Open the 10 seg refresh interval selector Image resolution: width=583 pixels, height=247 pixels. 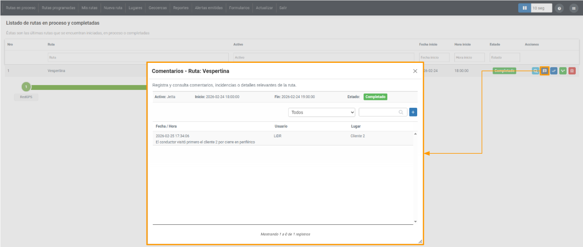[541, 8]
